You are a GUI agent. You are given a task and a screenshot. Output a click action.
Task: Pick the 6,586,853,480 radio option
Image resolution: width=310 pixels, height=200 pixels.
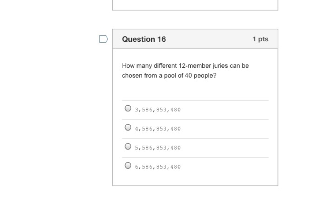coord(128,166)
